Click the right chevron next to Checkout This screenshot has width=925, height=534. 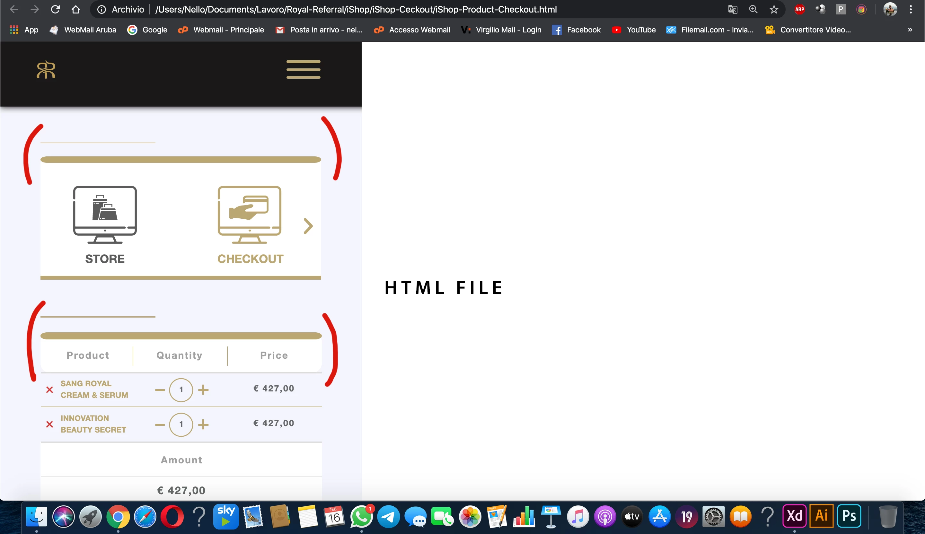click(x=308, y=226)
